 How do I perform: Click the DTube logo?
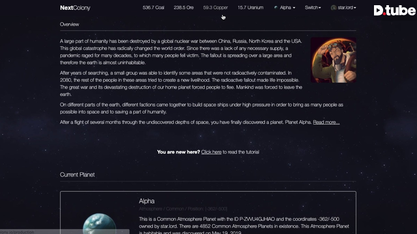point(394,10)
